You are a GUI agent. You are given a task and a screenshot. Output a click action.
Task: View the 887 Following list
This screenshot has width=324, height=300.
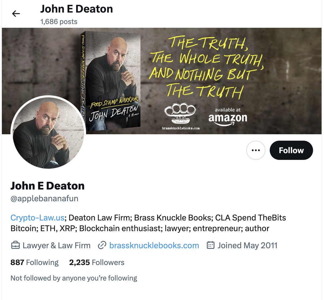click(35, 262)
